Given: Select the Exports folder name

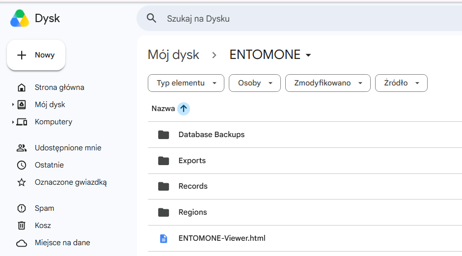Looking at the screenshot, I should [x=192, y=161].
